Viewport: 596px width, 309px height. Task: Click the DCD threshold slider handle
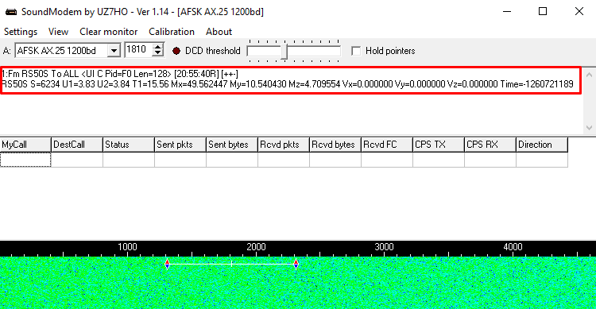pos(284,52)
